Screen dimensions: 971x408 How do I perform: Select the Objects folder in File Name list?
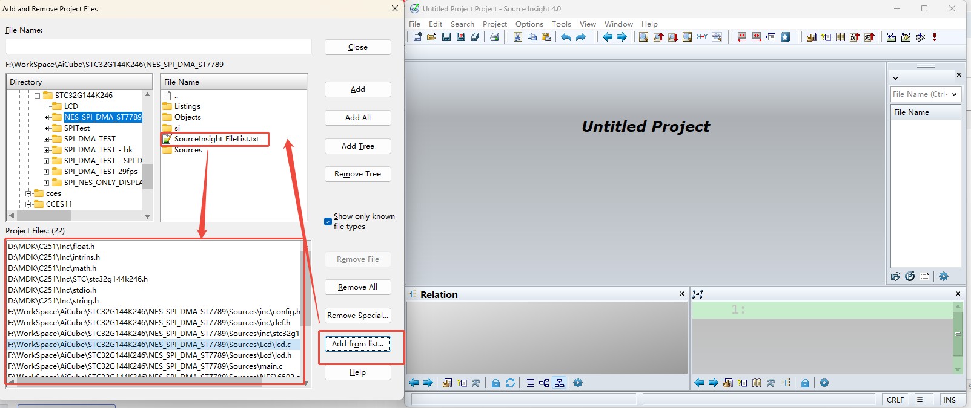point(187,117)
